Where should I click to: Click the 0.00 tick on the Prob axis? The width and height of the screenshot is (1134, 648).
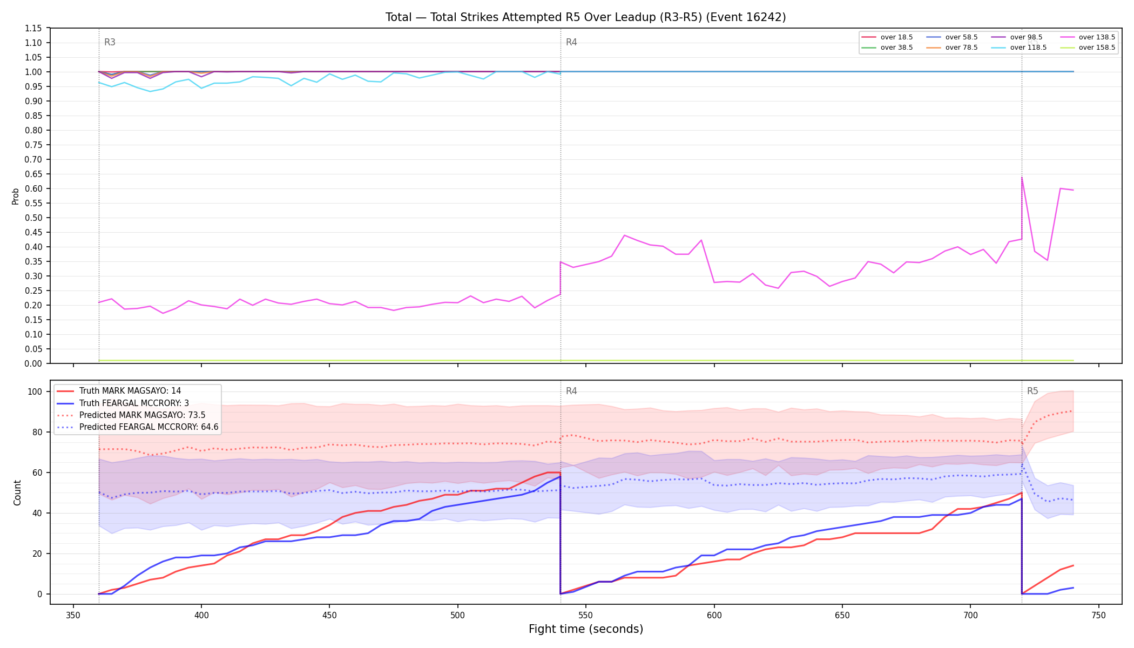34,363
